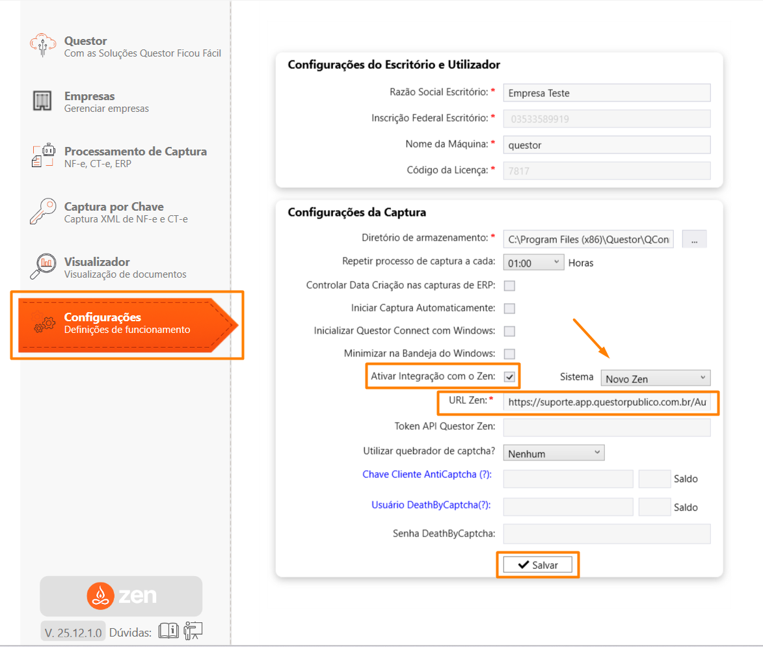The image size is (763, 647).
Task: Click the Questor cloud logo icon
Action: (43, 46)
